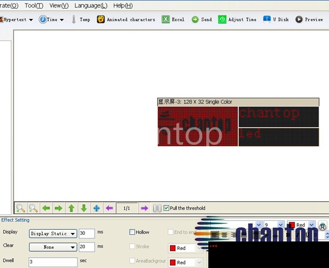Expand the Time dropdown arrow
This screenshot has width=329, height=268.
(x=62, y=20)
